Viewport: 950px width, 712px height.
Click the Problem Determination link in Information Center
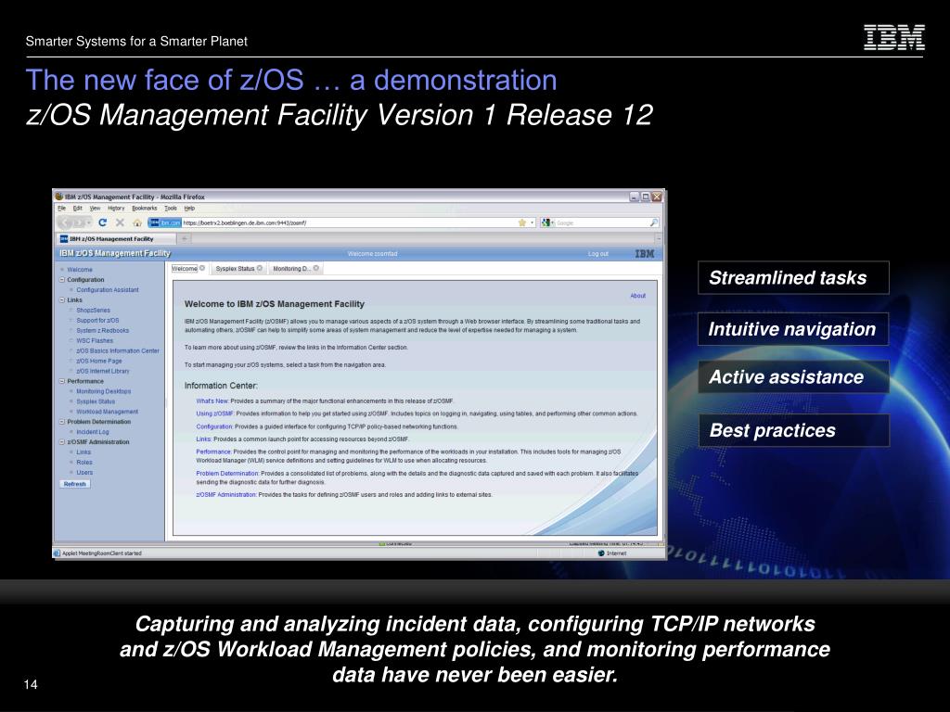227,474
